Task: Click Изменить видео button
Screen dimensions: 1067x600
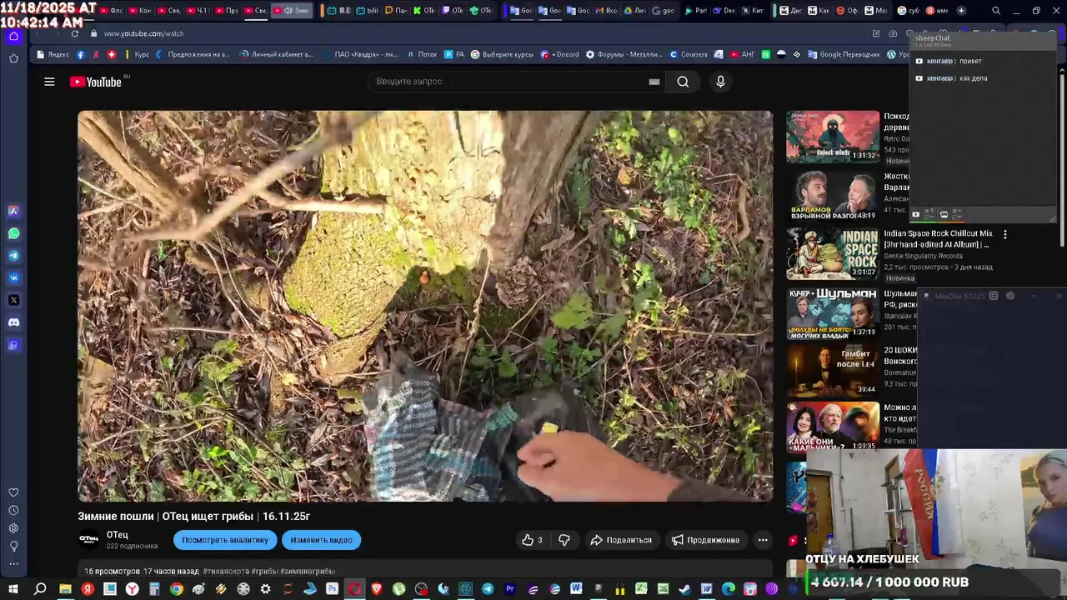Action: (321, 540)
